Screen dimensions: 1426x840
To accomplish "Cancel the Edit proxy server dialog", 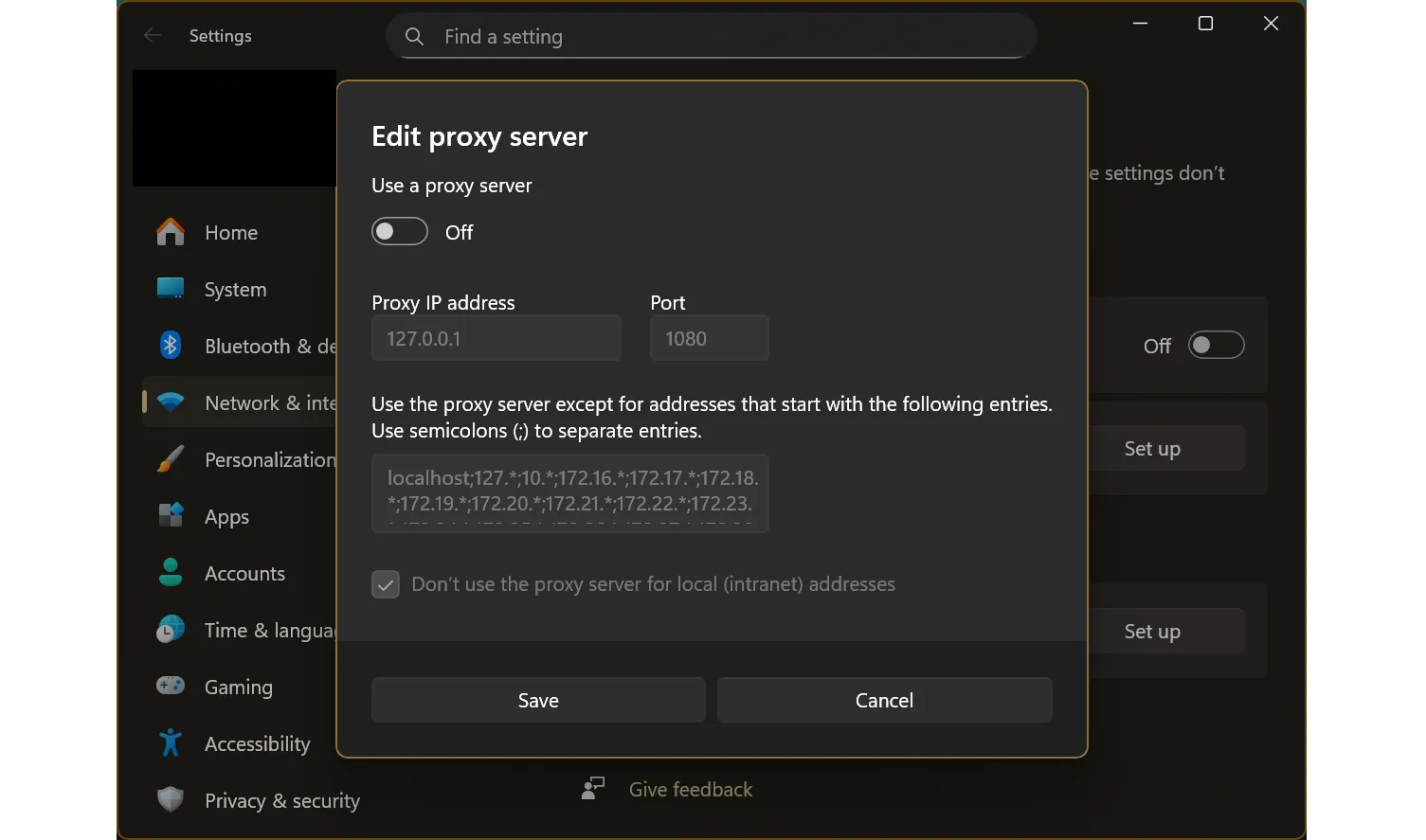I will tap(884, 700).
